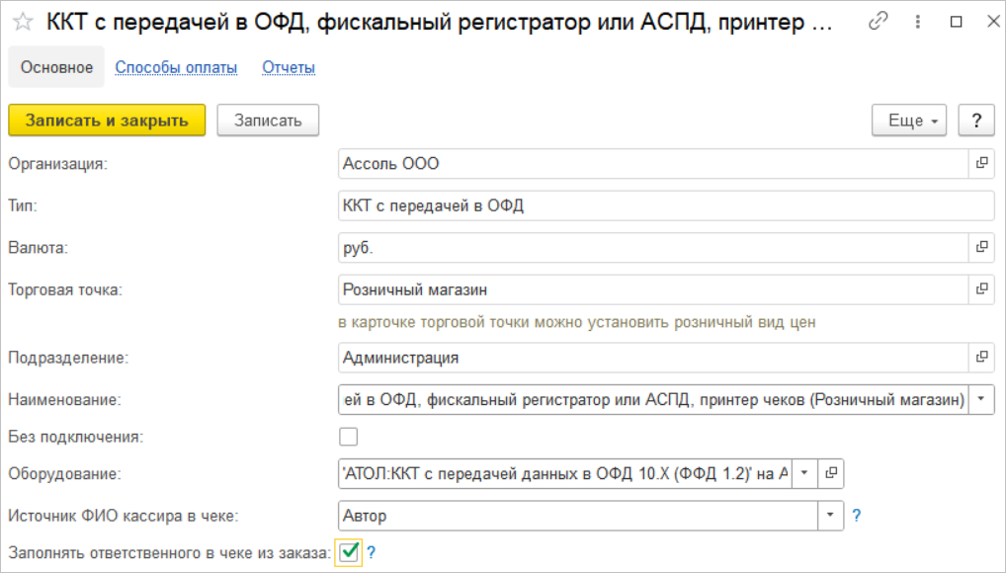Uncheck Заполнять ответственного в чеке из заказа
1006x573 pixels.
pyautogui.click(x=348, y=552)
